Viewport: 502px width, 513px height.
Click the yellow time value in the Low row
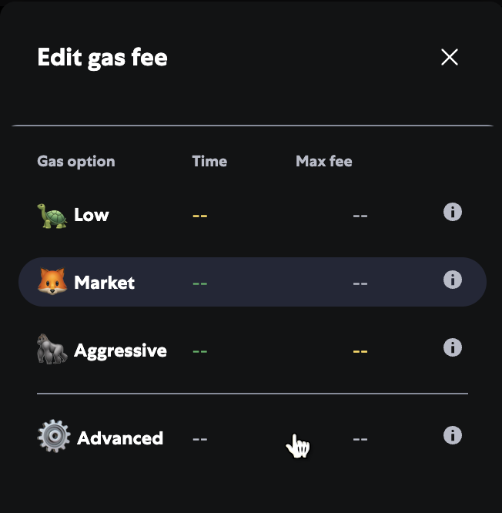(200, 216)
